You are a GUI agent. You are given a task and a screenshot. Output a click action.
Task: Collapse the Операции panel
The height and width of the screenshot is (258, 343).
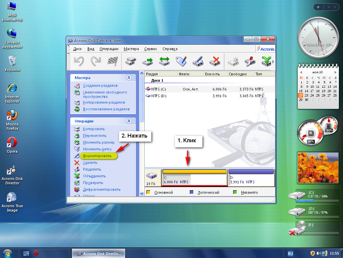click(x=129, y=121)
